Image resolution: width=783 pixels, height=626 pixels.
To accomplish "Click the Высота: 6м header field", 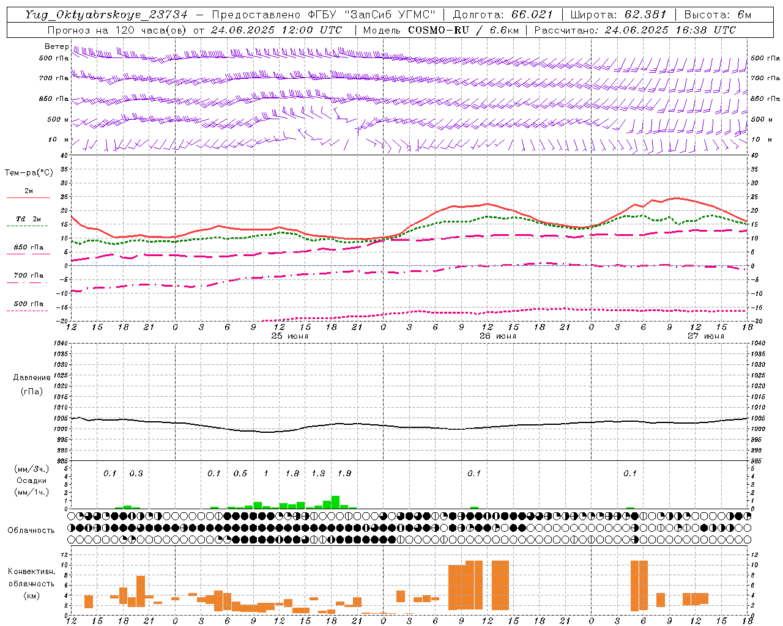I will point(718,15).
